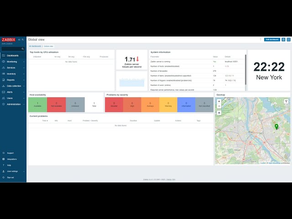
Task: Click the Number of templates row
Action: 197,71
